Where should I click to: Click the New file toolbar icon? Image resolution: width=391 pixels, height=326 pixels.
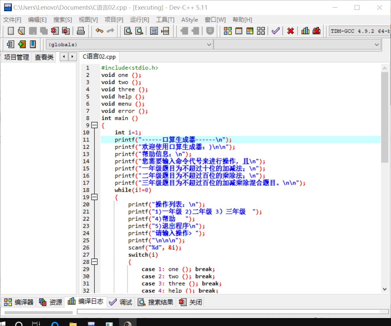point(11,31)
